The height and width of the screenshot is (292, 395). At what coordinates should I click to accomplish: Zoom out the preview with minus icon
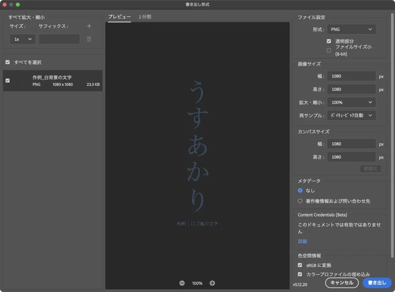pos(182,283)
